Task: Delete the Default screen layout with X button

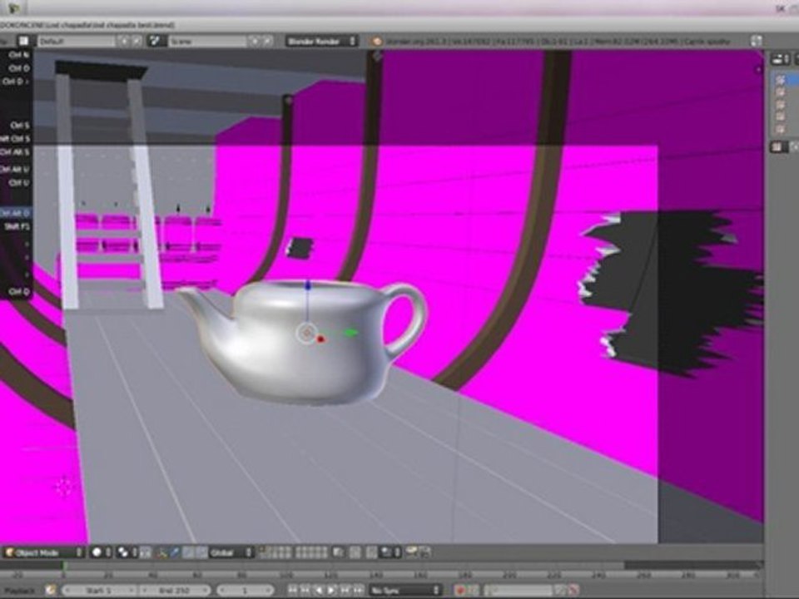Action: point(137,41)
